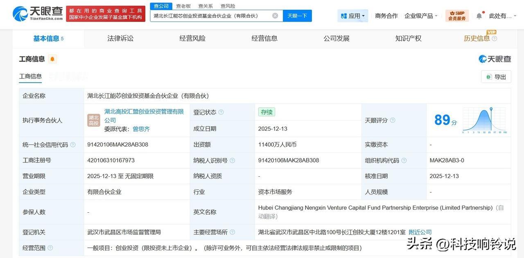
Task: Open the 此处有... user menu
Action: pyautogui.click(x=503, y=16)
